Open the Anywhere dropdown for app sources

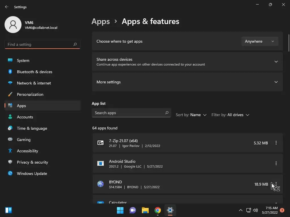click(259, 41)
